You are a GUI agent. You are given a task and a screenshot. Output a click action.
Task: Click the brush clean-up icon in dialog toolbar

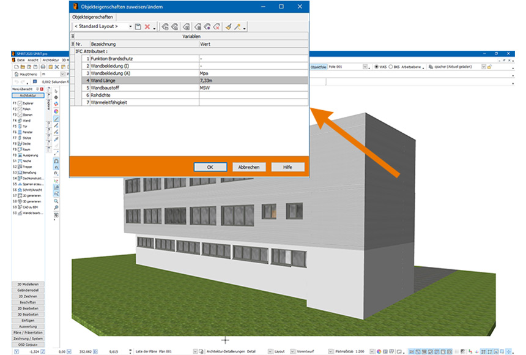(x=228, y=27)
